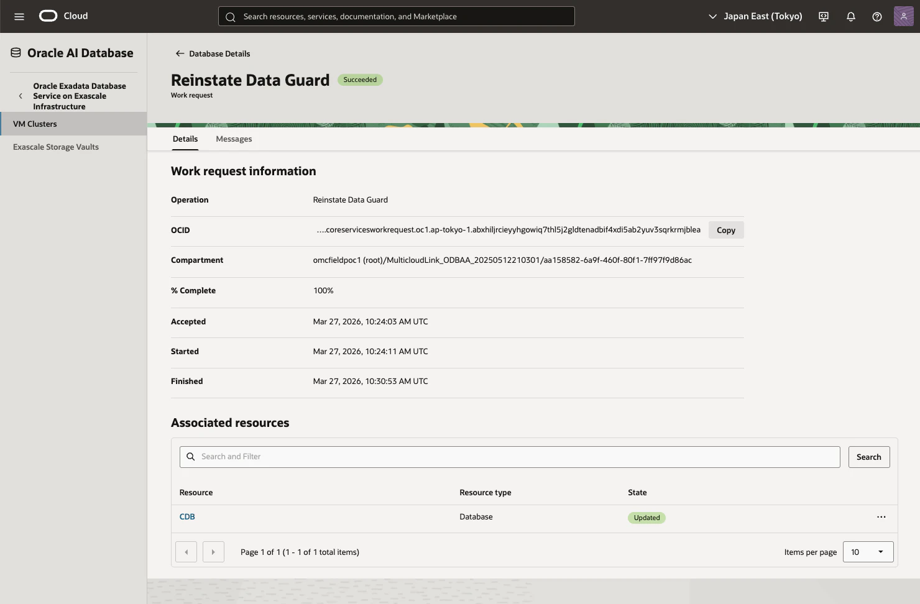Switch to the Details tab
This screenshot has width=920, height=604.
pos(185,139)
